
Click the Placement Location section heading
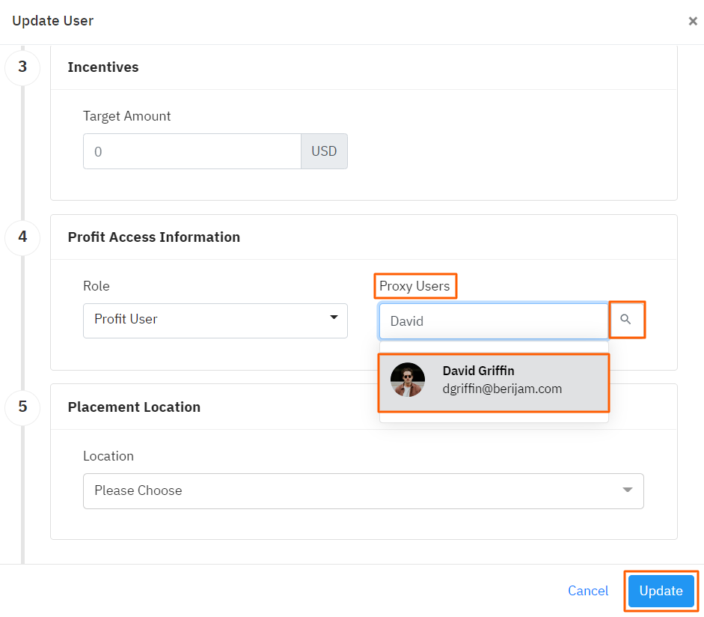[134, 407]
